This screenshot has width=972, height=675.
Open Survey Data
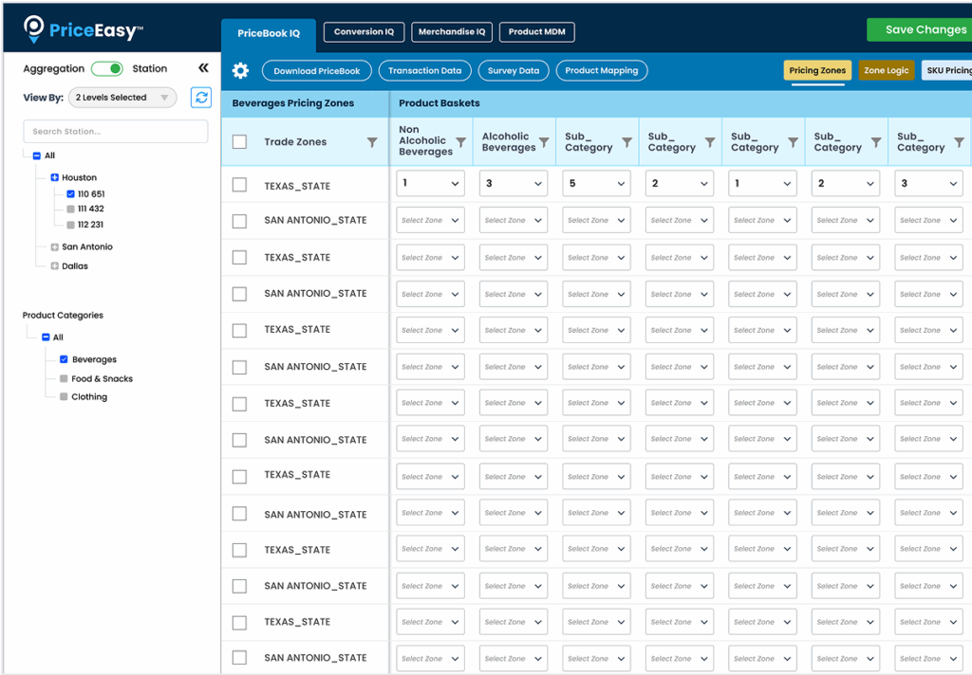pos(514,70)
